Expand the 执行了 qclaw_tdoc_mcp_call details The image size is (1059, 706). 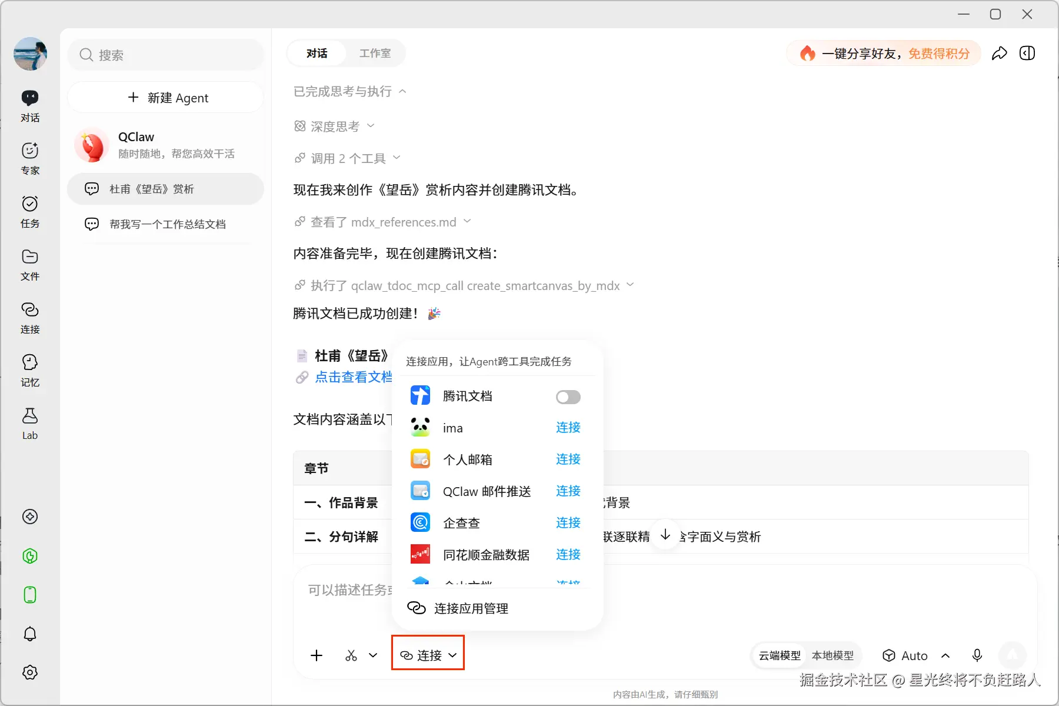click(x=464, y=285)
